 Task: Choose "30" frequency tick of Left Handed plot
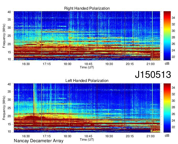[x=9, y=100]
